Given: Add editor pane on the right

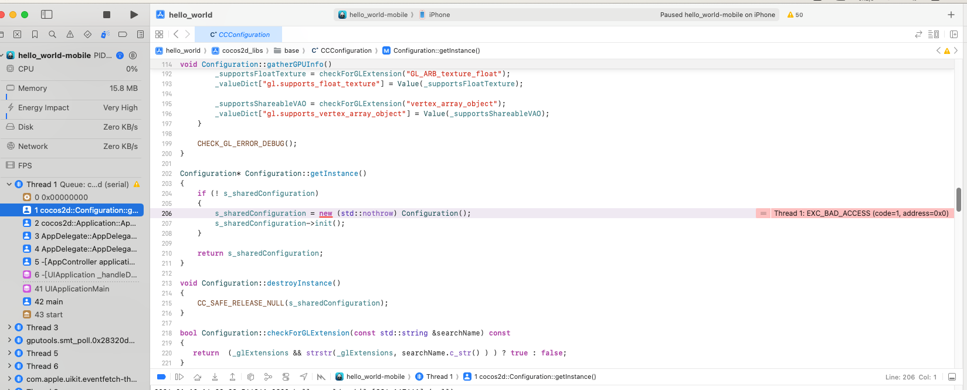Looking at the screenshot, I should click(x=954, y=35).
